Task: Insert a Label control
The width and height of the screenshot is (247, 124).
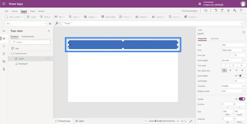Action: pyautogui.click(x=31, y=17)
